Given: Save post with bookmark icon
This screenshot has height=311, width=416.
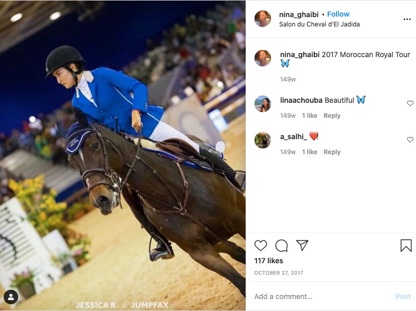Looking at the screenshot, I should tap(406, 246).
